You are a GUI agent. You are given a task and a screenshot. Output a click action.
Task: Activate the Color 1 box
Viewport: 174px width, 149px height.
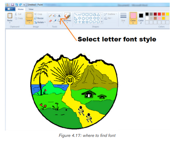pos(133,18)
